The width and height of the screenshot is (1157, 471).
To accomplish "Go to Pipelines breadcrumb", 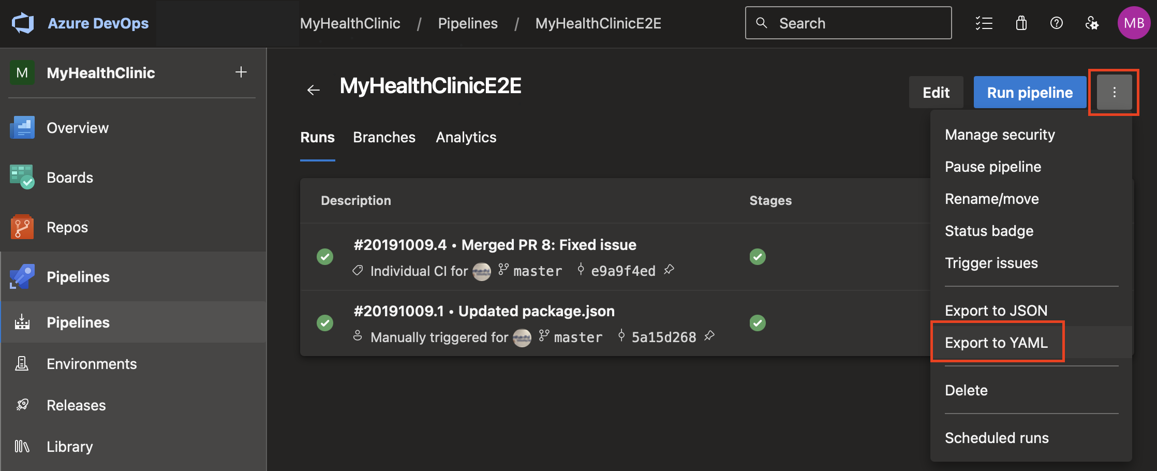I will tap(468, 23).
